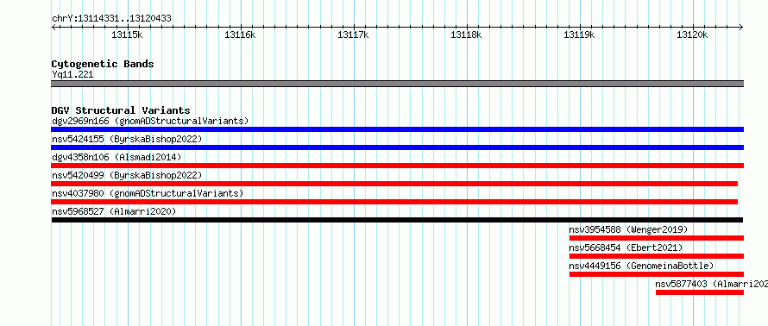768x326 pixels.
Task: Select the red bar for nsv5668454
Action: click(x=657, y=256)
